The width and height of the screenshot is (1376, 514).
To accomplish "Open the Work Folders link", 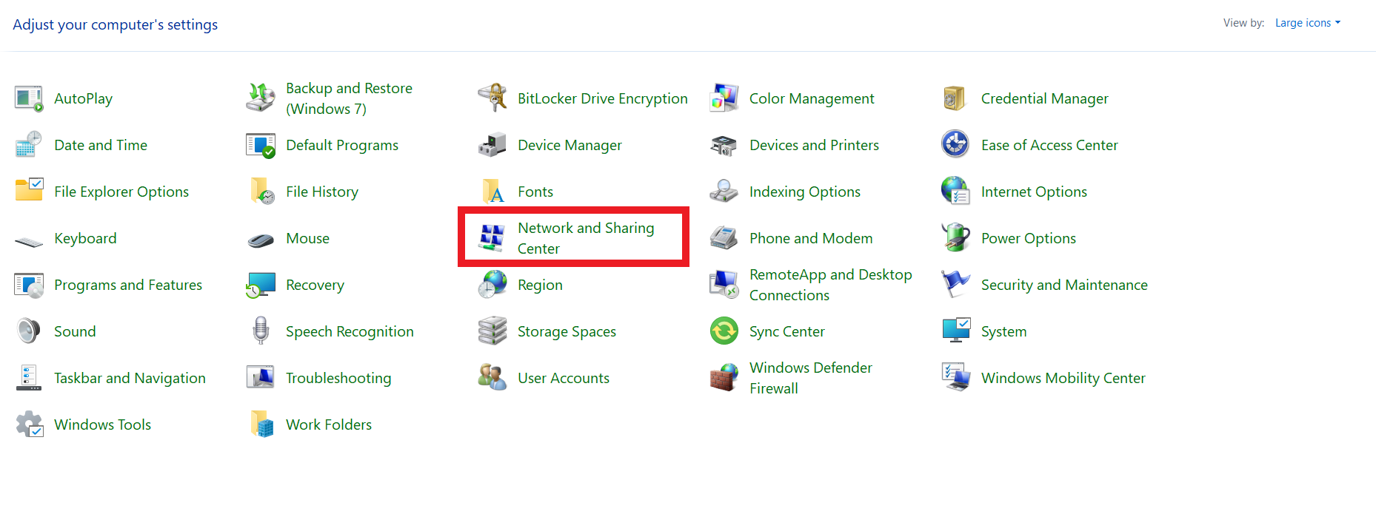I will [x=329, y=425].
